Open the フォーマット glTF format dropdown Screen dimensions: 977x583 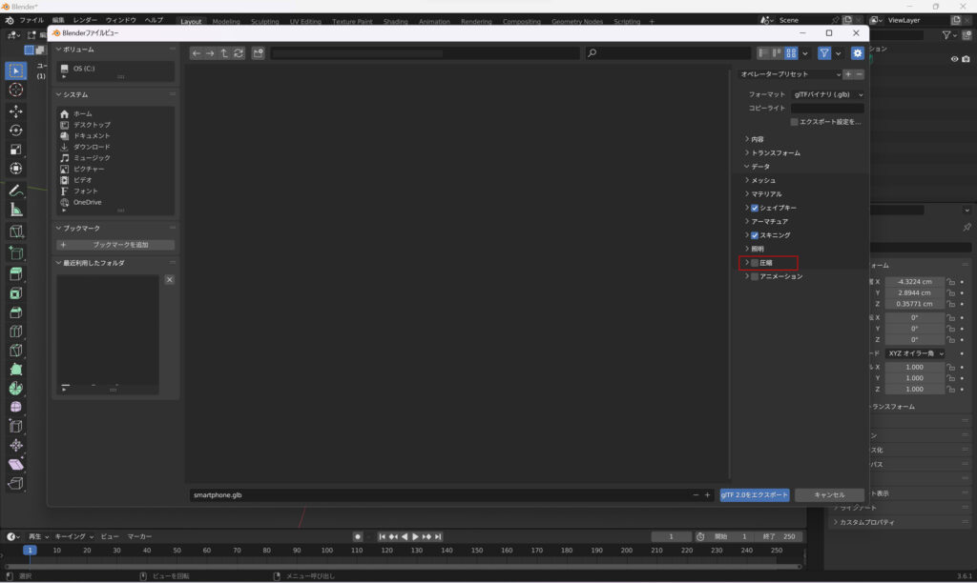coord(828,94)
